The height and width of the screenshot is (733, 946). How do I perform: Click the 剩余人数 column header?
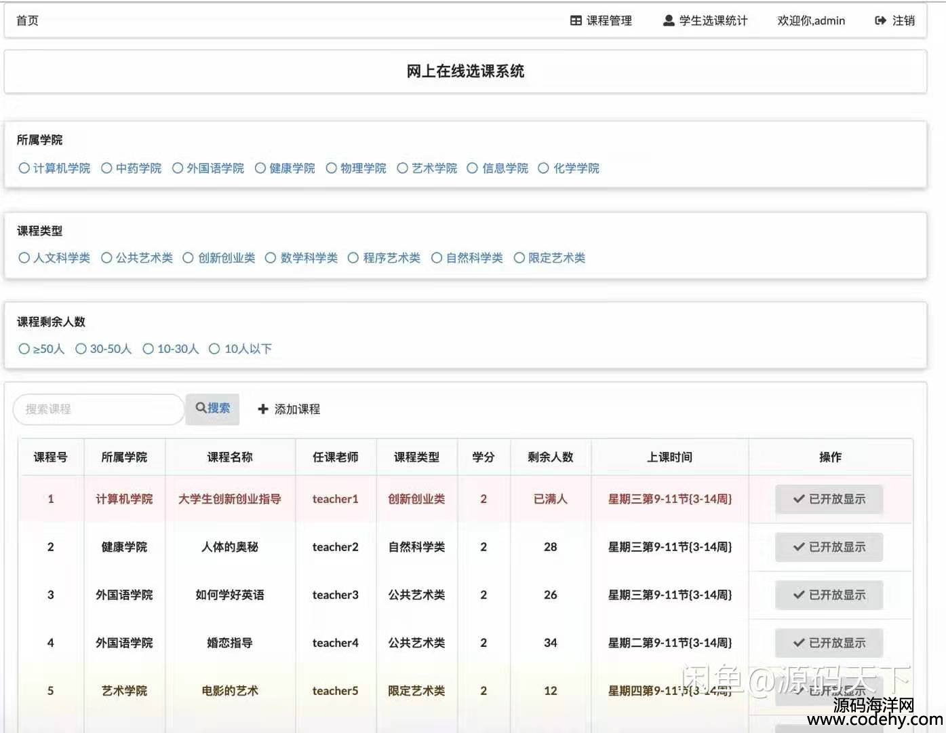pos(550,457)
